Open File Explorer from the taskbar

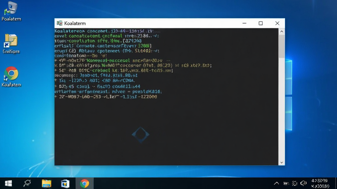click(x=46, y=183)
